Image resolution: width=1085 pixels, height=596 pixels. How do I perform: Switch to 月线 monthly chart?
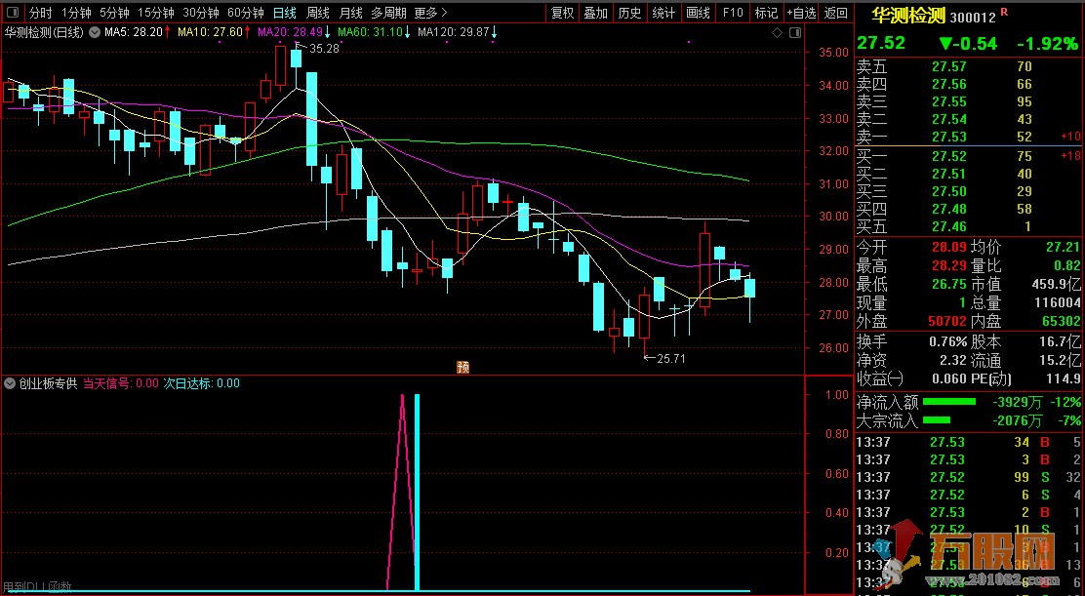click(351, 13)
